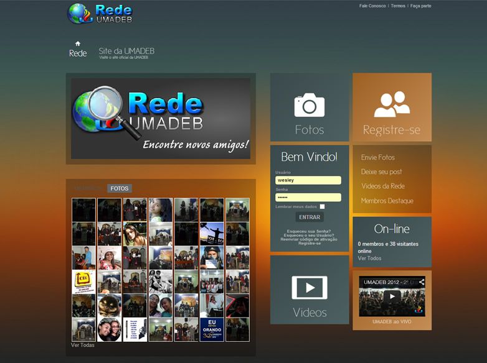487x363 pixels.
Task: Click the share icon on UMADEB 2012 video
Action: (x=421, y=282)
